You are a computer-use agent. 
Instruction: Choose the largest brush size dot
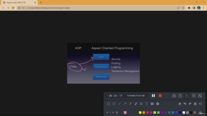[117, 112]
